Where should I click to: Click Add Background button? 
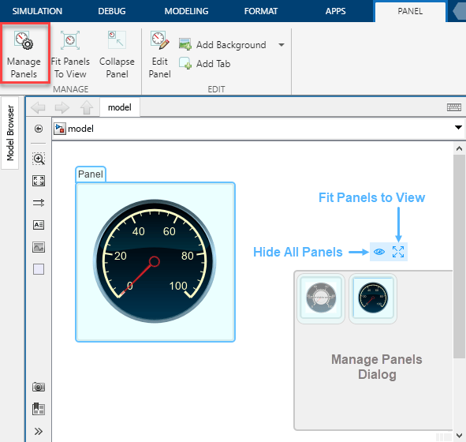pyautogui.click(x=222, y=45)
